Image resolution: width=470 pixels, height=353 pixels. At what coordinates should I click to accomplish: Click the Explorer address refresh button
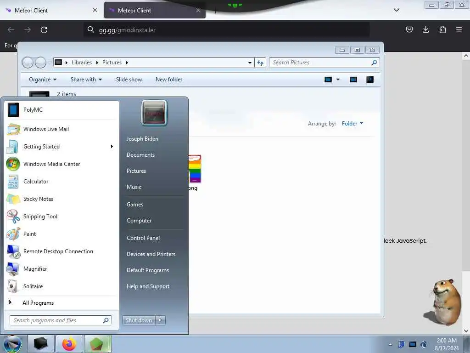(260, 63)
